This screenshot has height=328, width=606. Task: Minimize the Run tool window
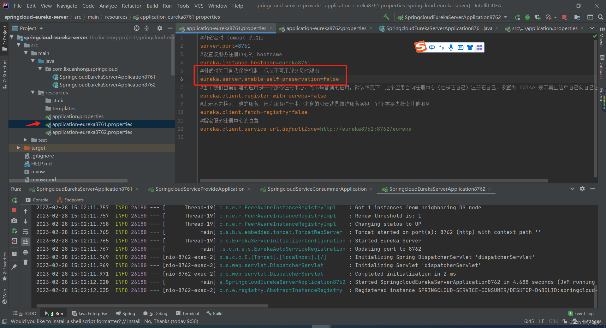[x=593, y=189]
